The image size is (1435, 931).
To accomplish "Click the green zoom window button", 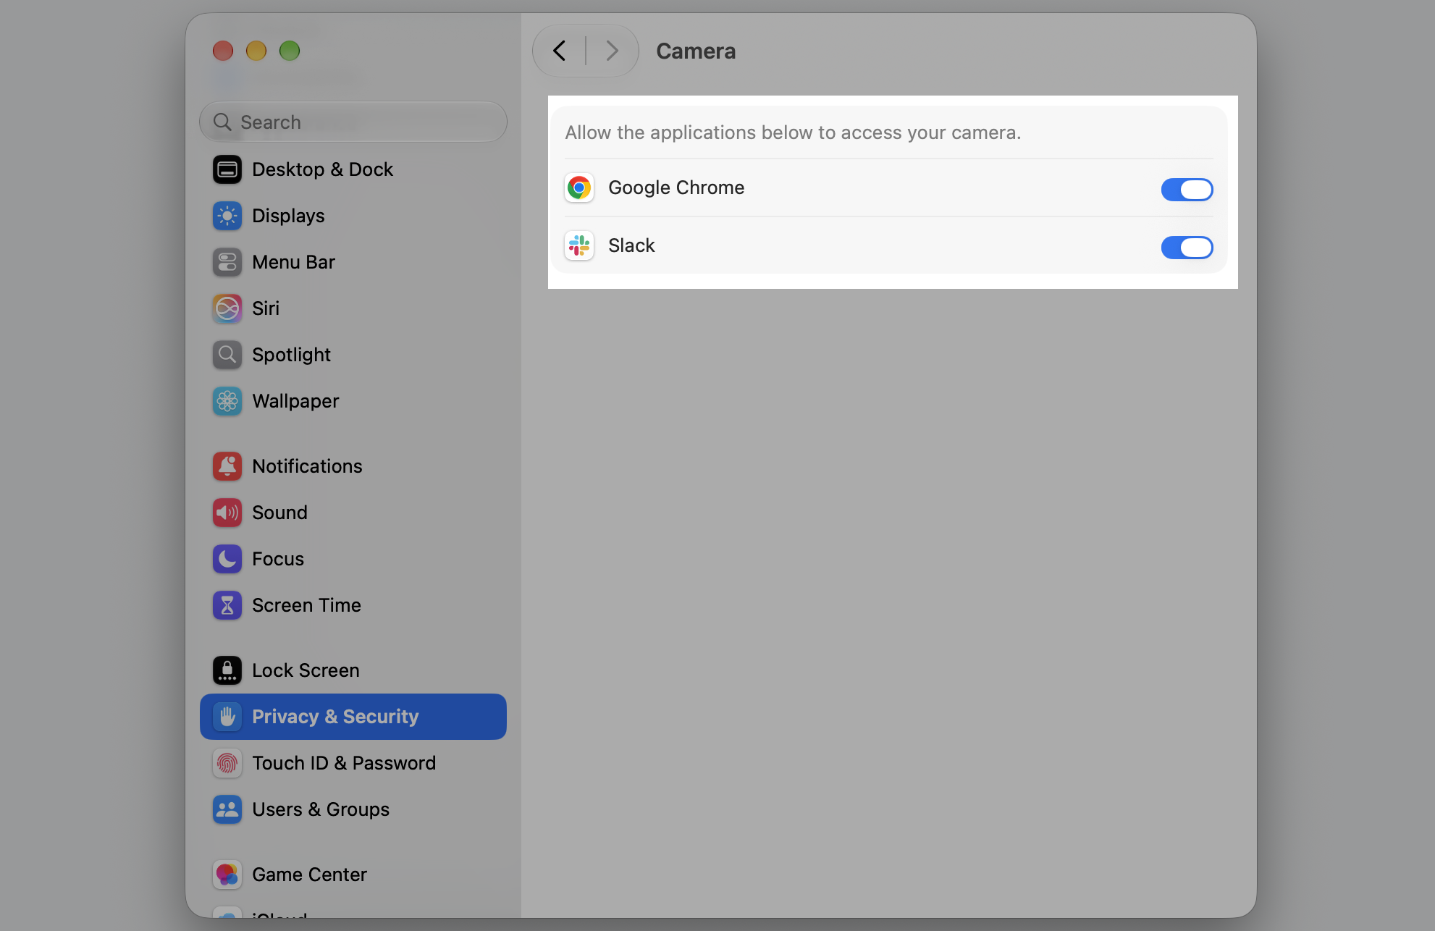I will point(290,51).
